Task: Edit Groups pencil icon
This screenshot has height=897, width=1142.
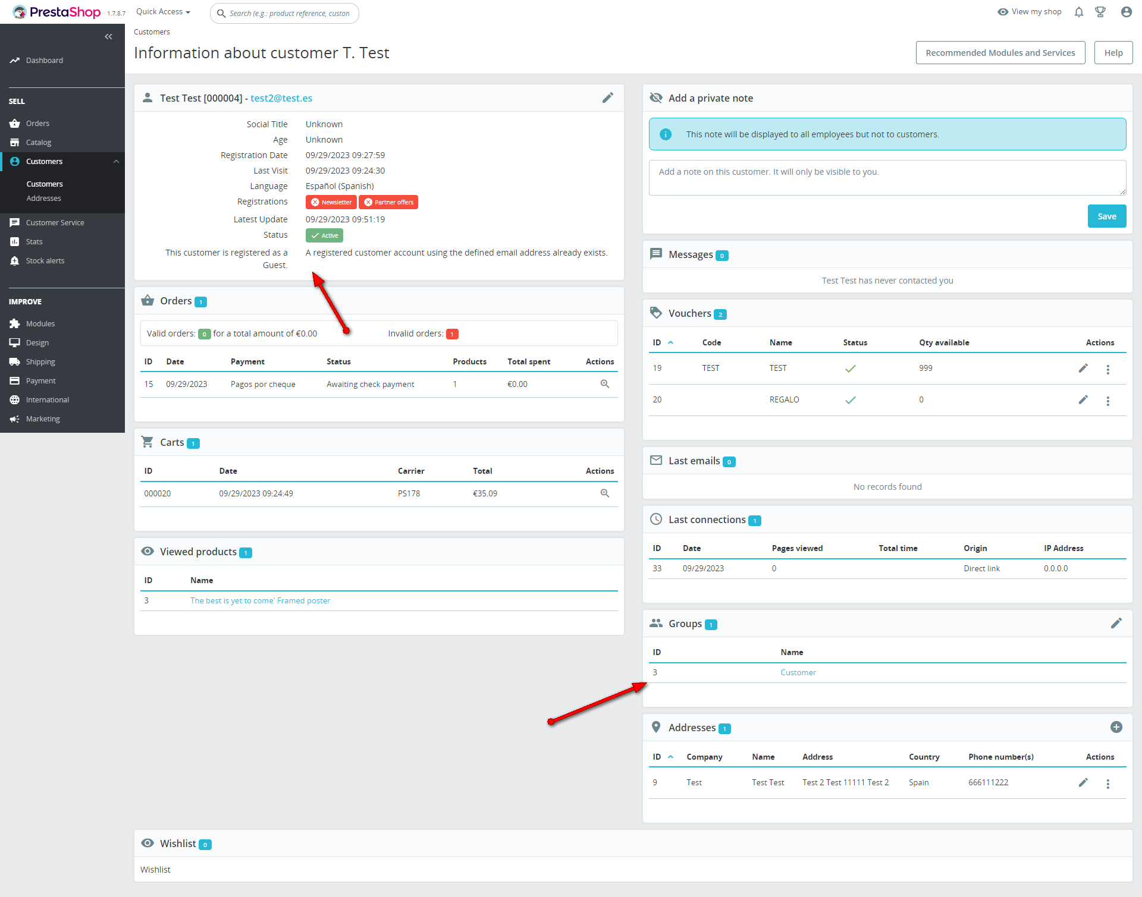Action: 1116,623
